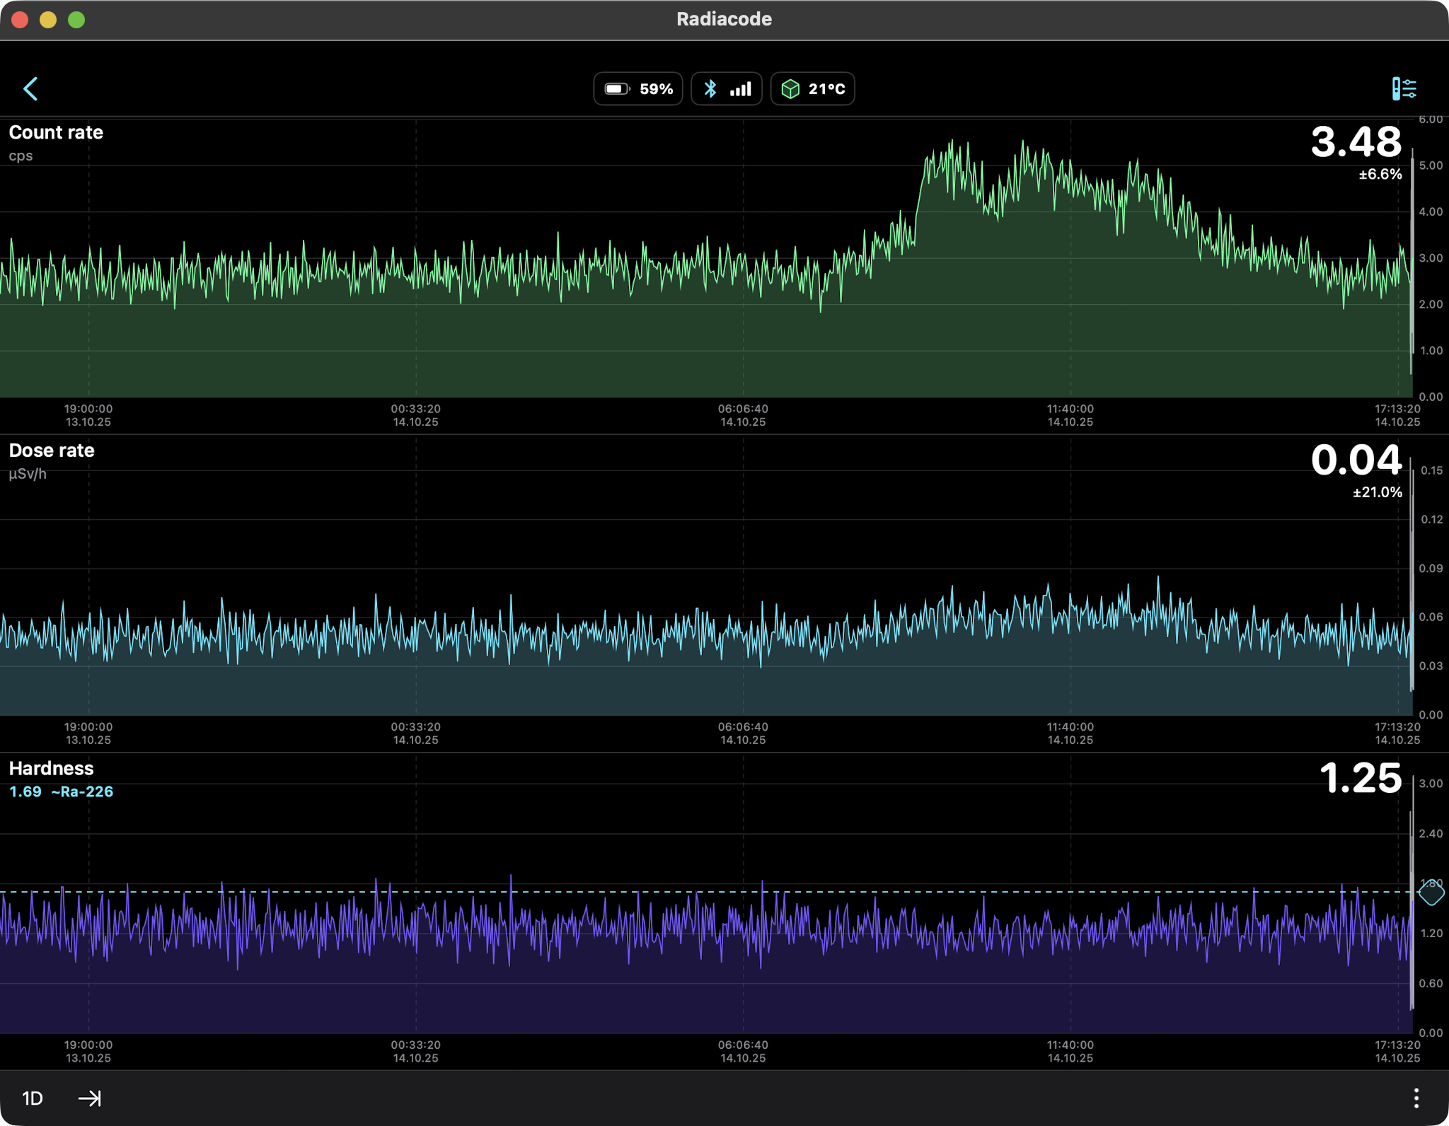
Task: Click the green macOS fullscreen button
Action: (76, 20)
